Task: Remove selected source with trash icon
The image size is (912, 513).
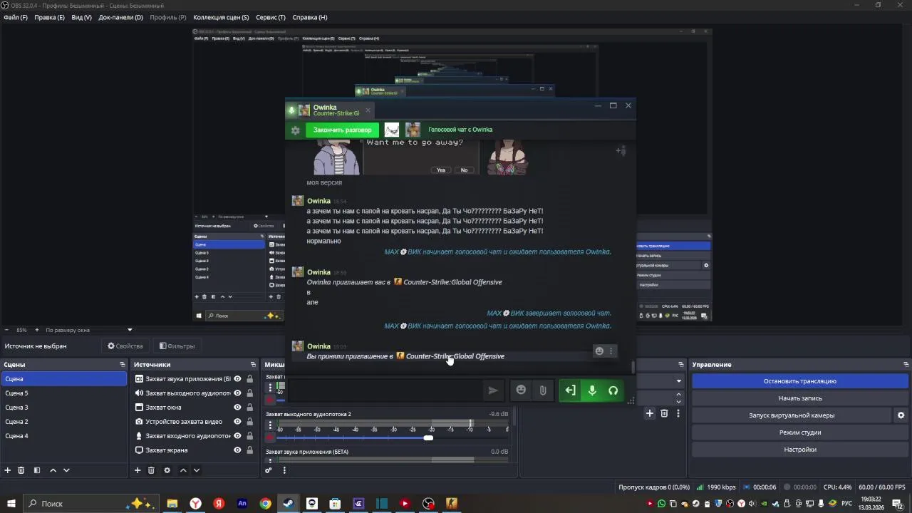Action: (151, 470)
